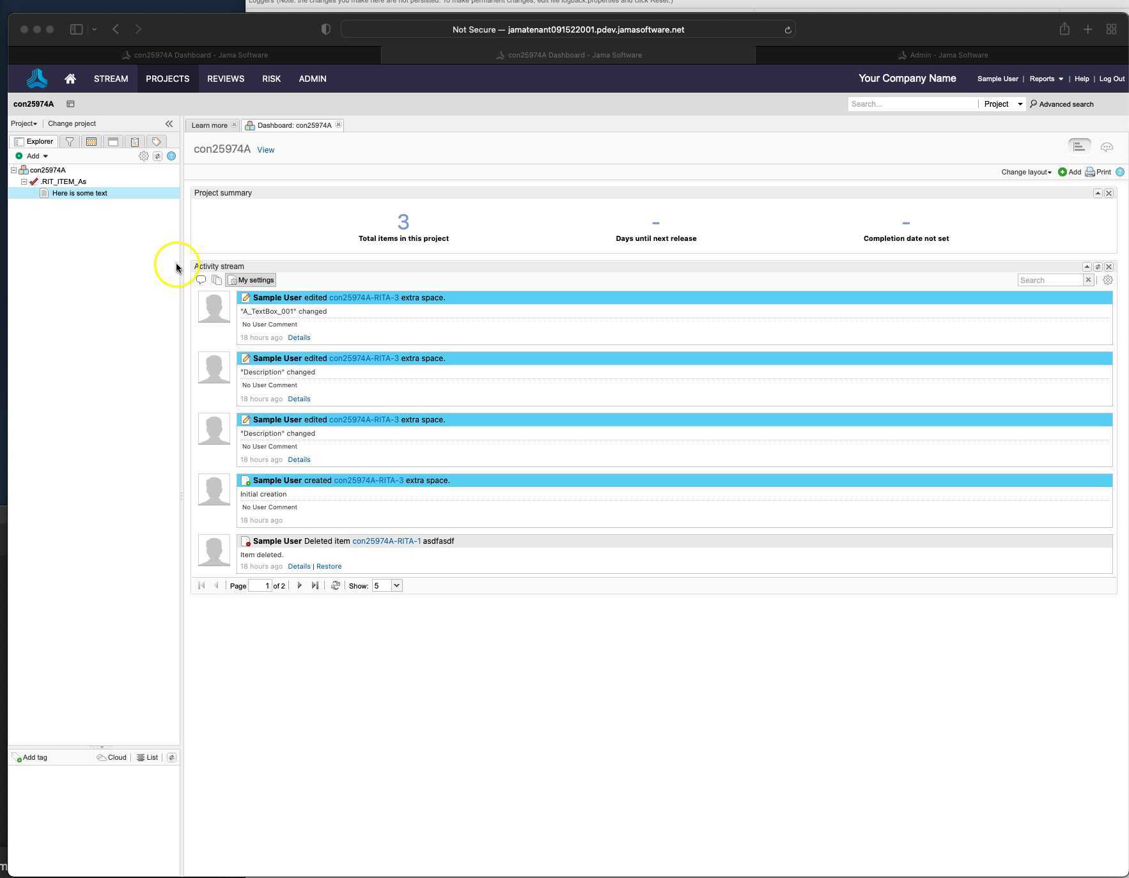Screen dimensions: 1129x878
Task: Toggle the My settings filter in activity stream
Action: click(251, 280)
